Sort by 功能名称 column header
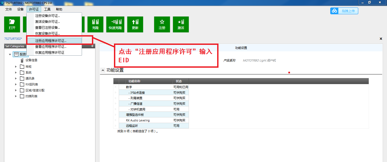 point(134,81)
